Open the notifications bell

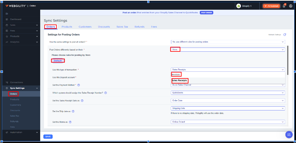tap(284, 6)
